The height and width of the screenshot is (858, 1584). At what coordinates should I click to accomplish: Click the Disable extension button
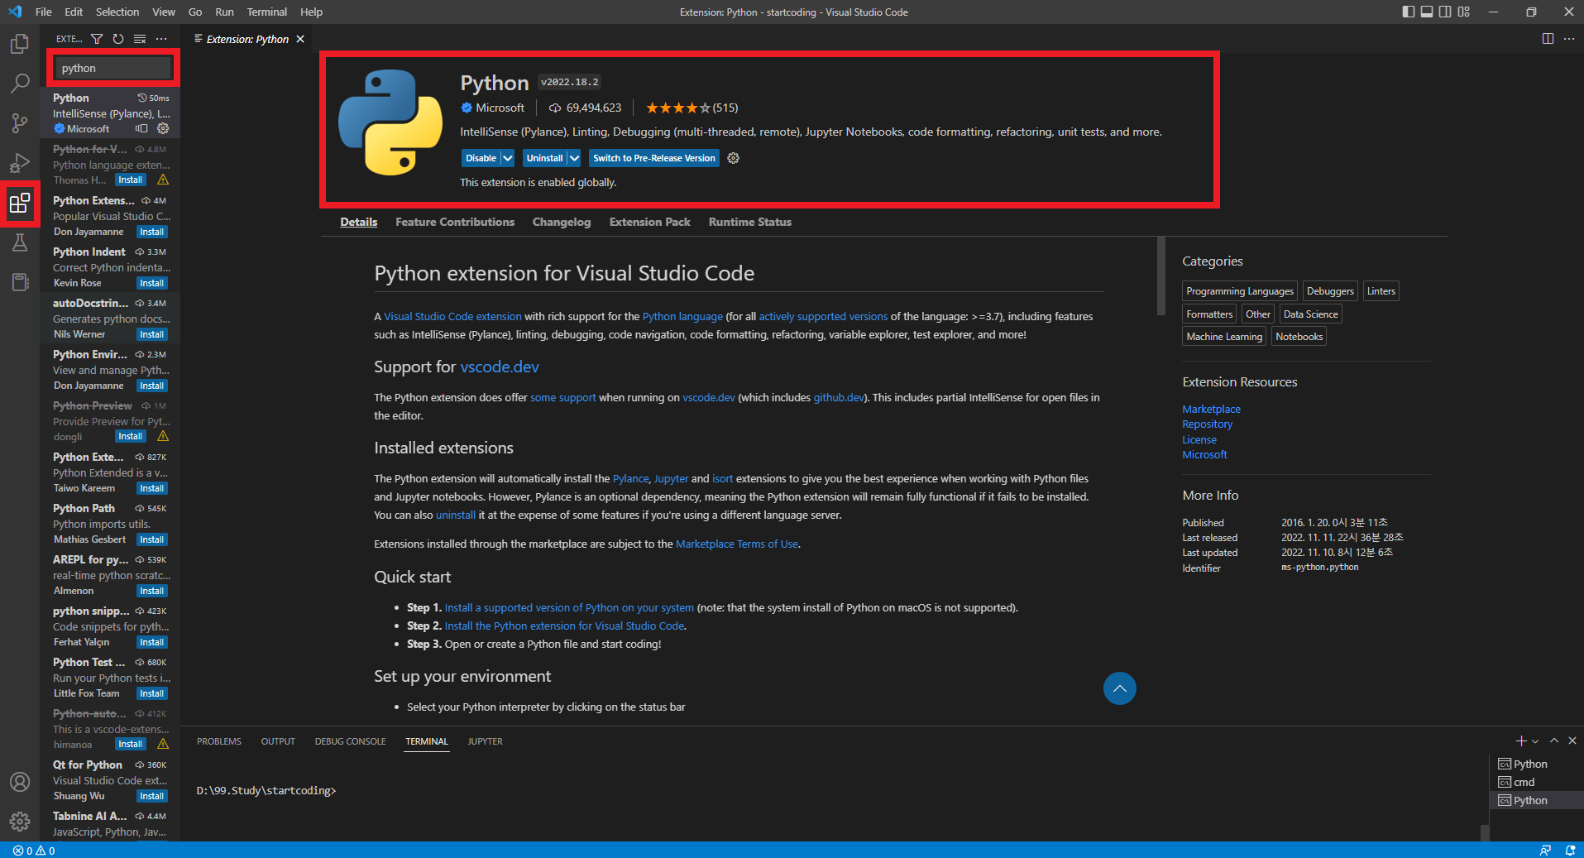tap(481, 158)
